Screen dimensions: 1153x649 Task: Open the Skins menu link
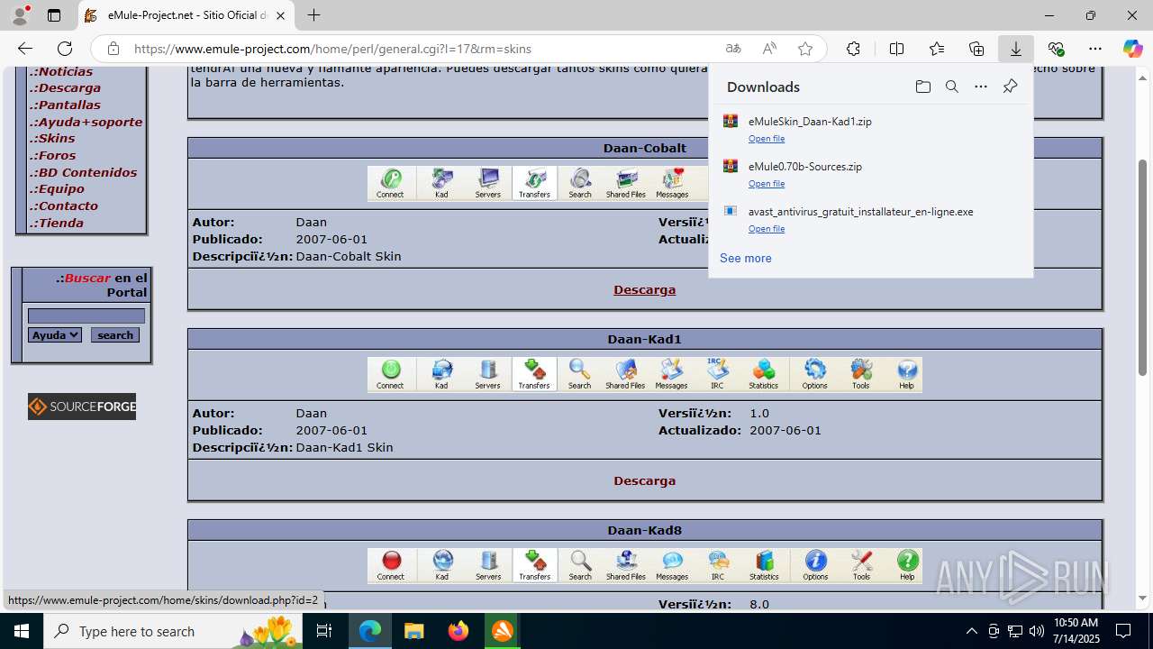[52, 138]
